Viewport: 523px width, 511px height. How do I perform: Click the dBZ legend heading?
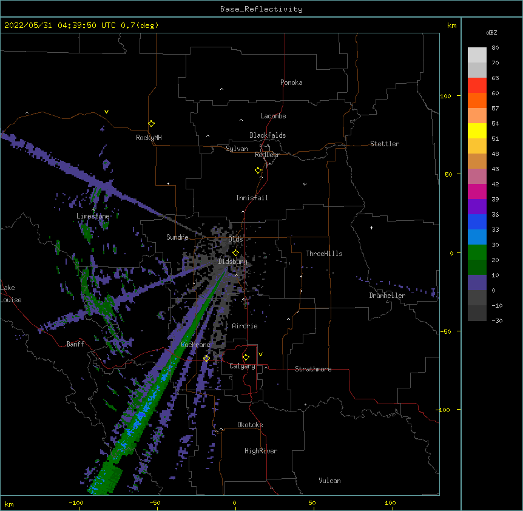click(491, 32)
